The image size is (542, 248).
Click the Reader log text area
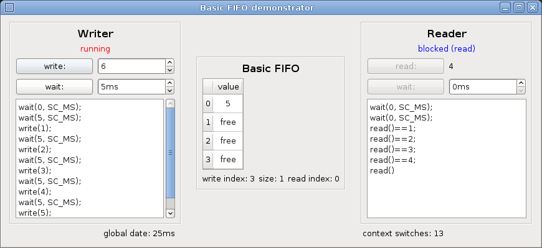point(447,158)
